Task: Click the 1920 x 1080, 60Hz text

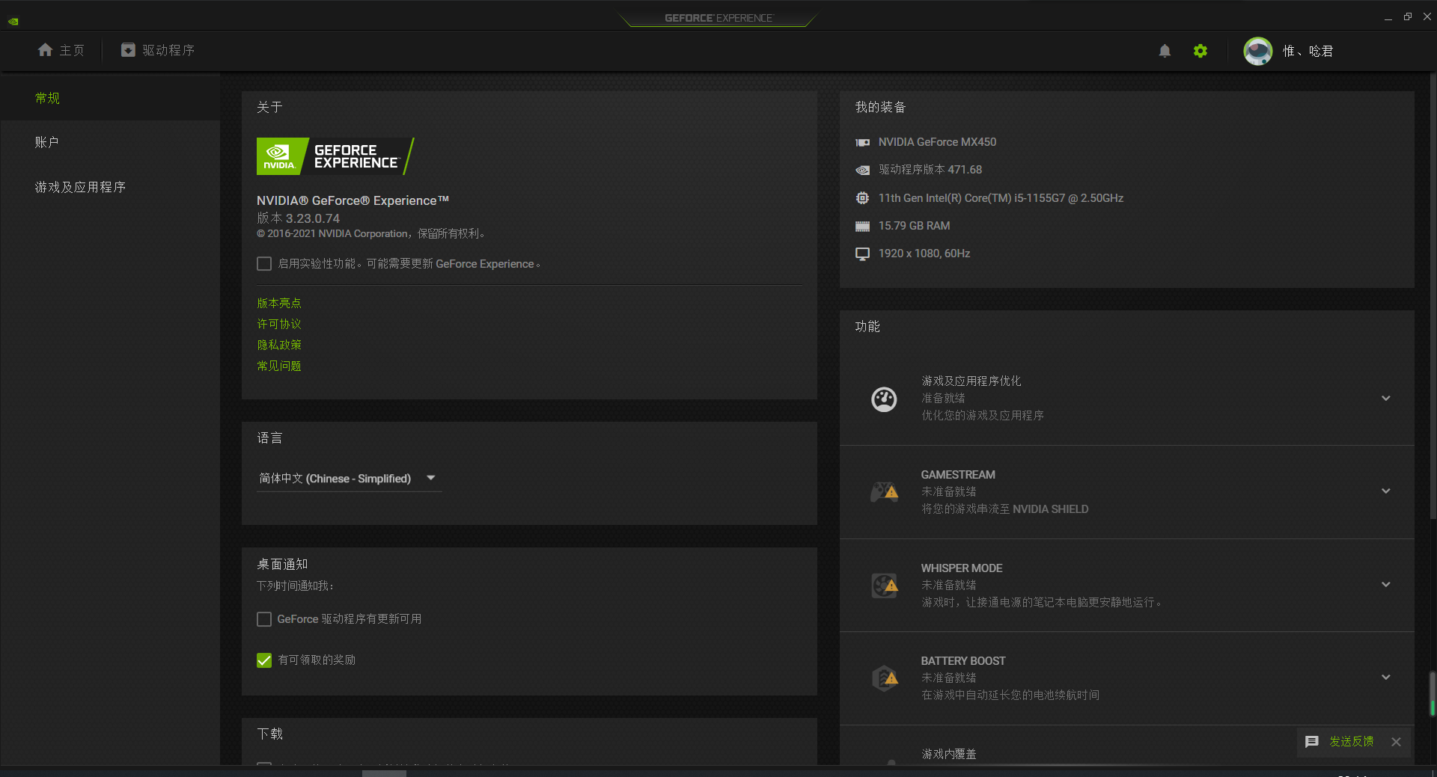Action: (x=924, y=254)
